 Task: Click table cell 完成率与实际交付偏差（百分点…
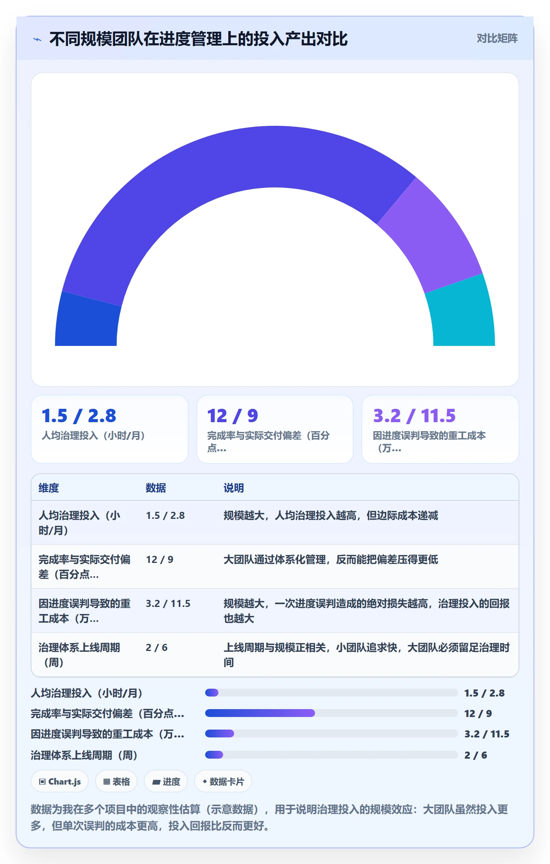pos(84,567)
